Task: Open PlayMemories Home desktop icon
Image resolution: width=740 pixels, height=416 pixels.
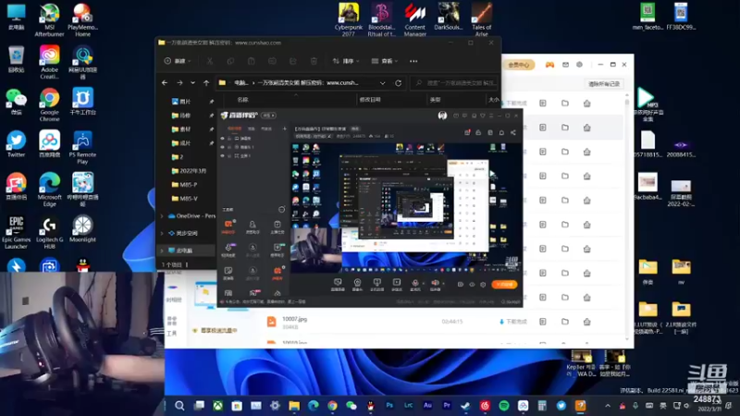Action: [82, 19]
